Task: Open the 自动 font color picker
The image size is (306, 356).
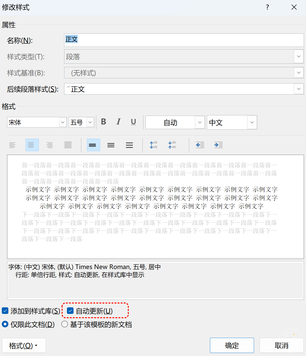Action: 200,122
